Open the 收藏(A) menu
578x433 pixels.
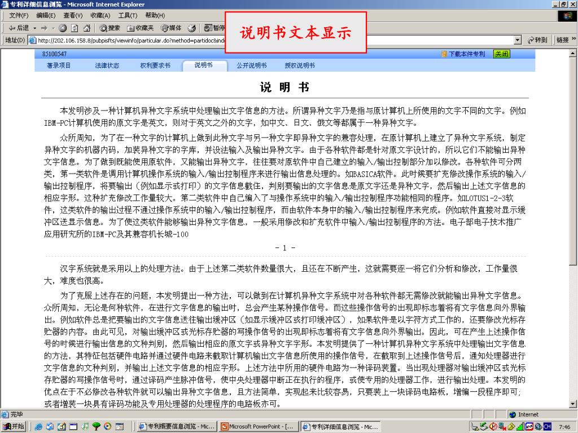[100, 15]
